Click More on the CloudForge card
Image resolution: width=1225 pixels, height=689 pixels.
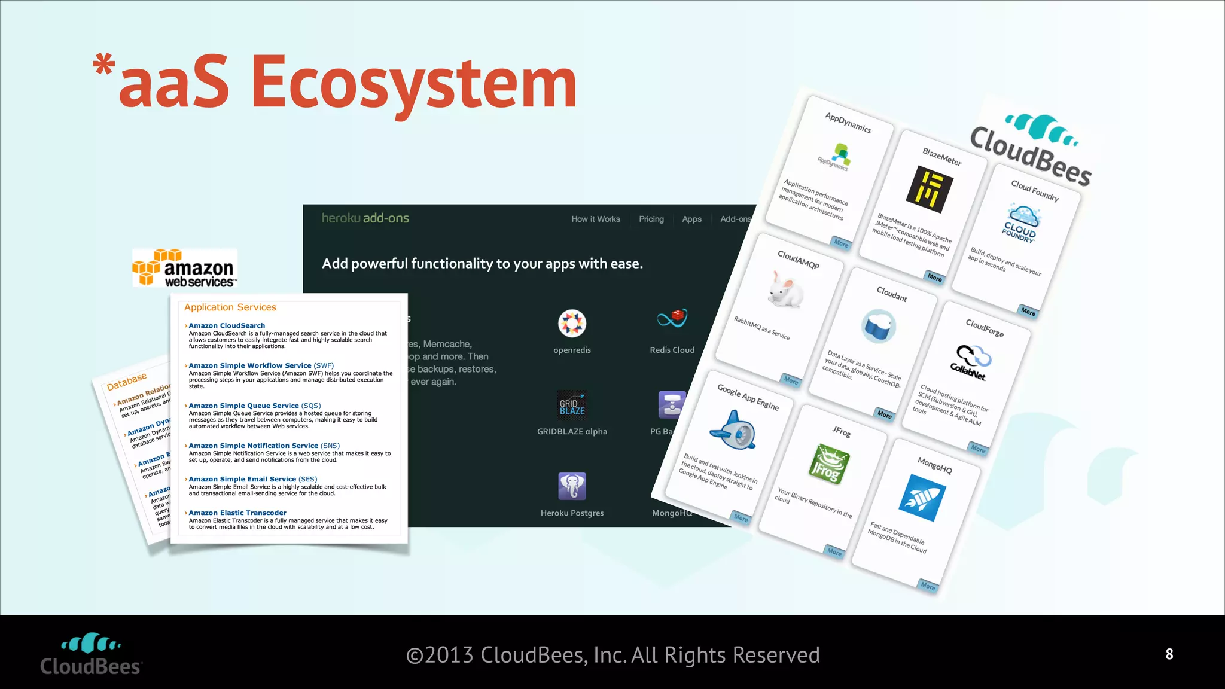978,449
